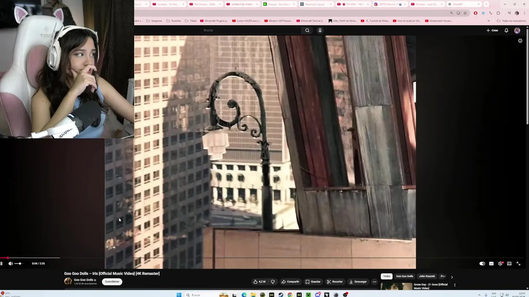Enter fullscreen mode in the player
The image size is (529, 297).
518,264
